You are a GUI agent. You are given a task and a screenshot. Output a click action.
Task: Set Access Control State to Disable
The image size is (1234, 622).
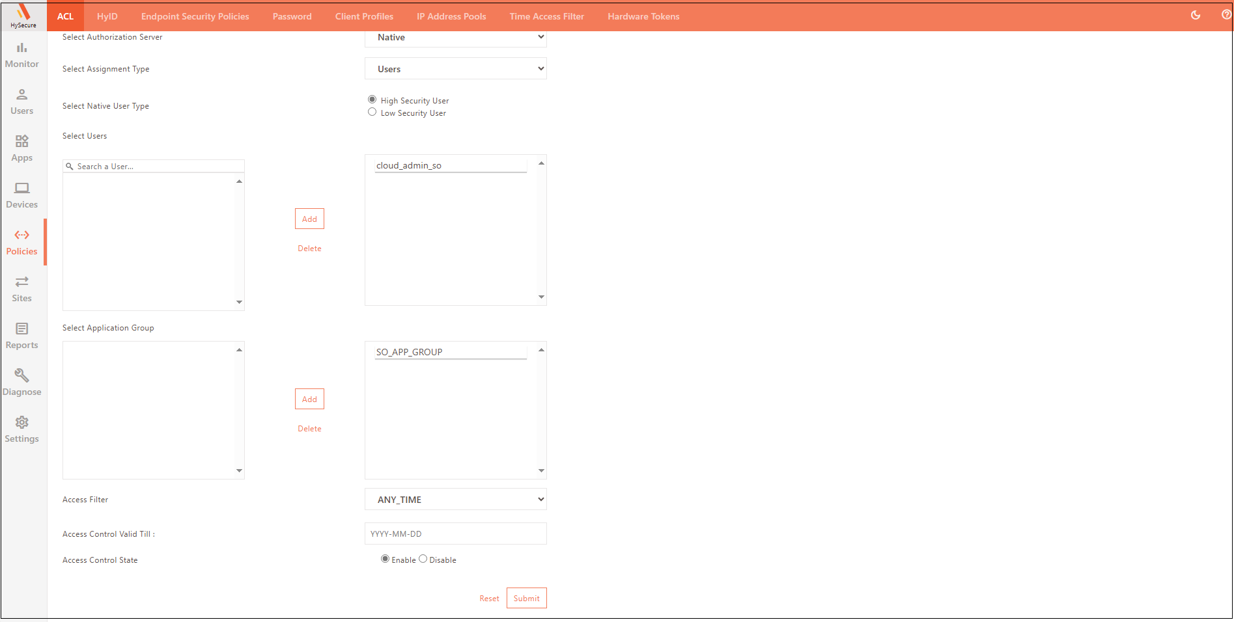point(423,559)
